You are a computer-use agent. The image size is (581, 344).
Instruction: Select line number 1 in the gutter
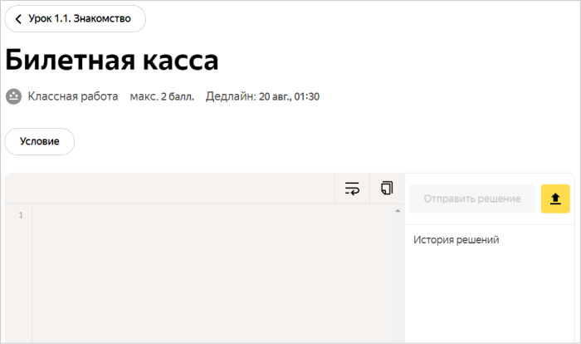tap(20, 216)
